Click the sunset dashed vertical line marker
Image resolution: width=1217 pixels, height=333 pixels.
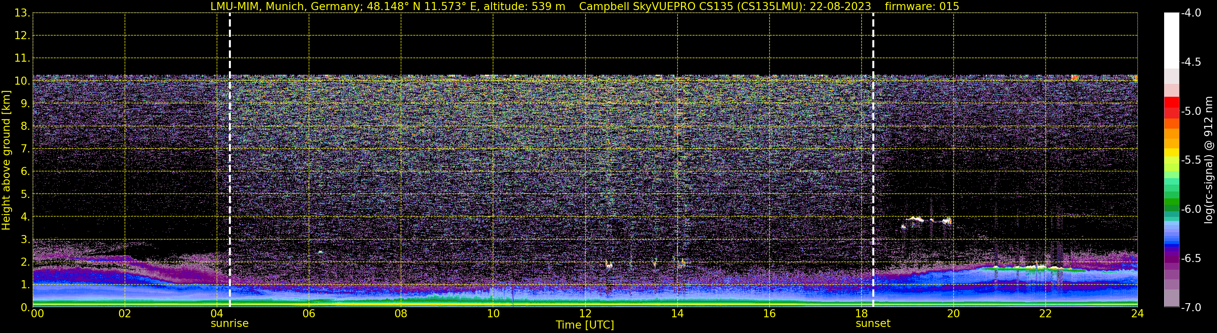(873, 160)
